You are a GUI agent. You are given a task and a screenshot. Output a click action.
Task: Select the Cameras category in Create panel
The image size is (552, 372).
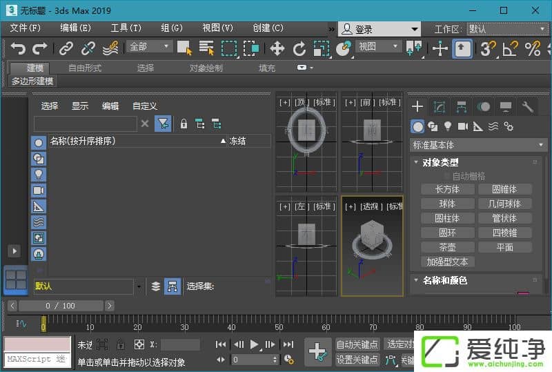(462, 126)
